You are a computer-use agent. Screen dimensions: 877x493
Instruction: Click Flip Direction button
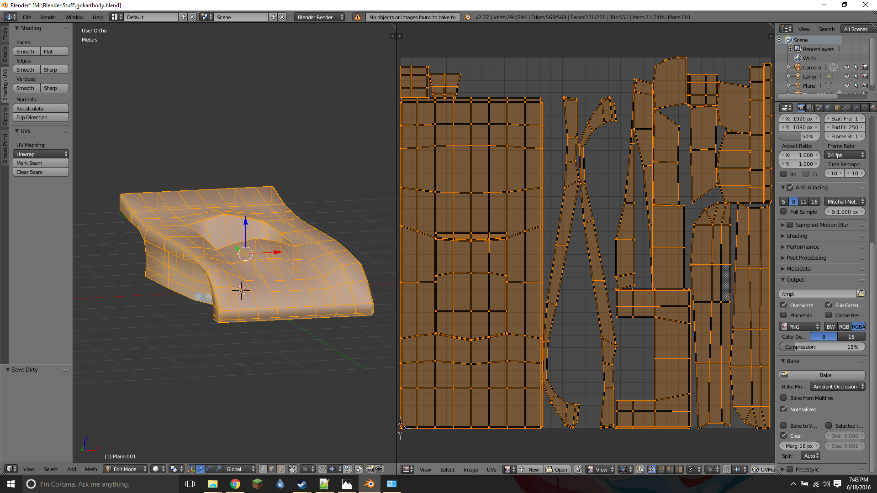(41, 117)
